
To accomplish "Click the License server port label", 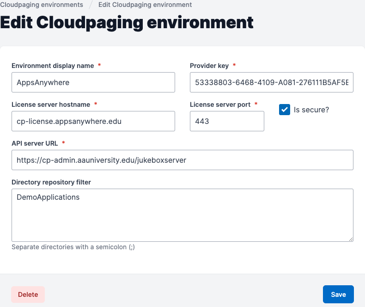I will pyautogui.click(x=220, y=104).
